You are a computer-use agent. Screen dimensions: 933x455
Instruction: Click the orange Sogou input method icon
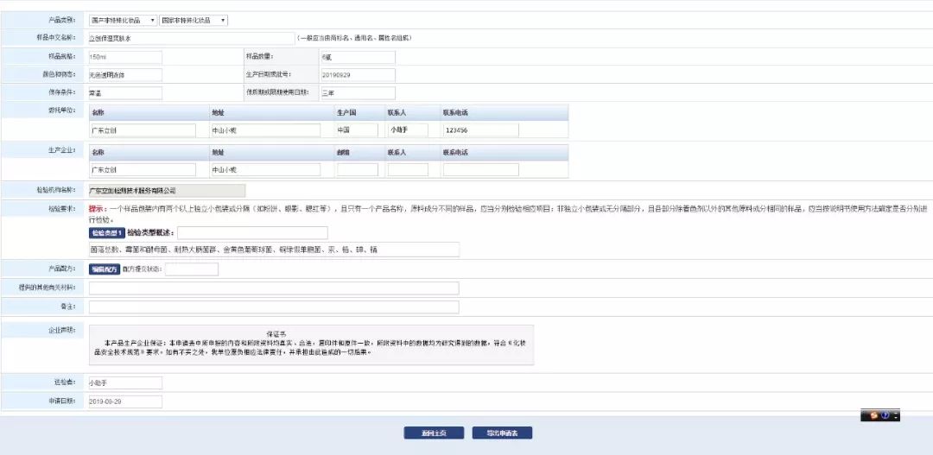pos(874,415)
